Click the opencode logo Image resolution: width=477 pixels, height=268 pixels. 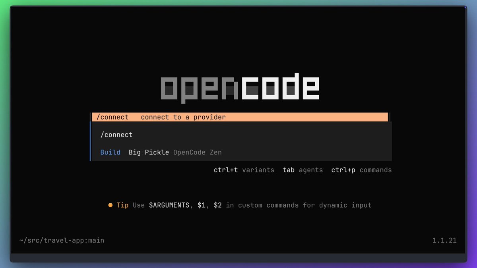tap(240, 88)
